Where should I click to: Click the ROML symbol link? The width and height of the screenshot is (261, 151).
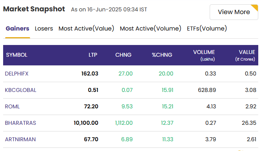coord(12,106)
